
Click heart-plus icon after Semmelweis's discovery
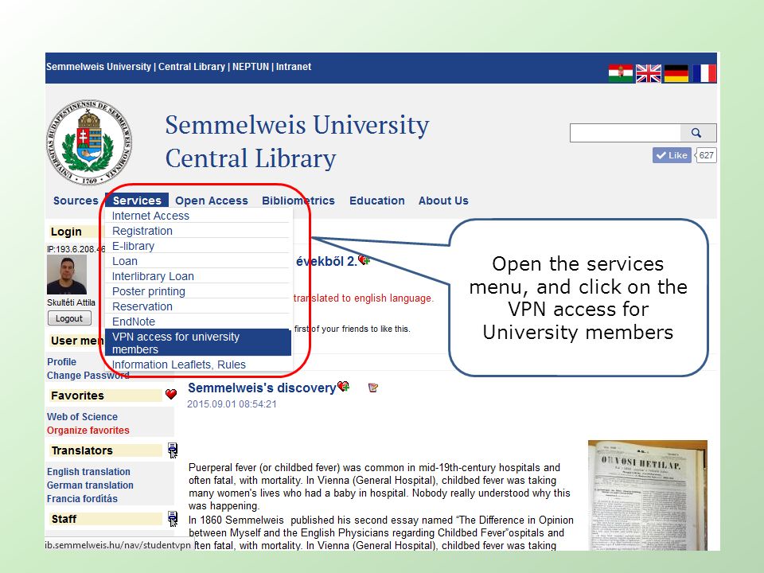[x=344, y=387]
